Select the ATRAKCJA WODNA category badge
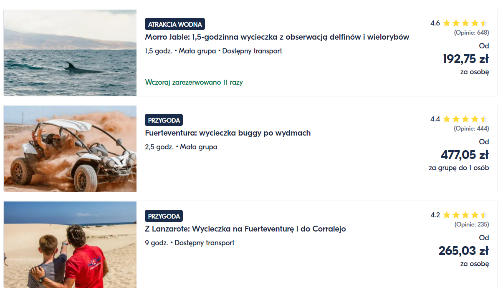503x292 pixels. (x=175, y=24)
